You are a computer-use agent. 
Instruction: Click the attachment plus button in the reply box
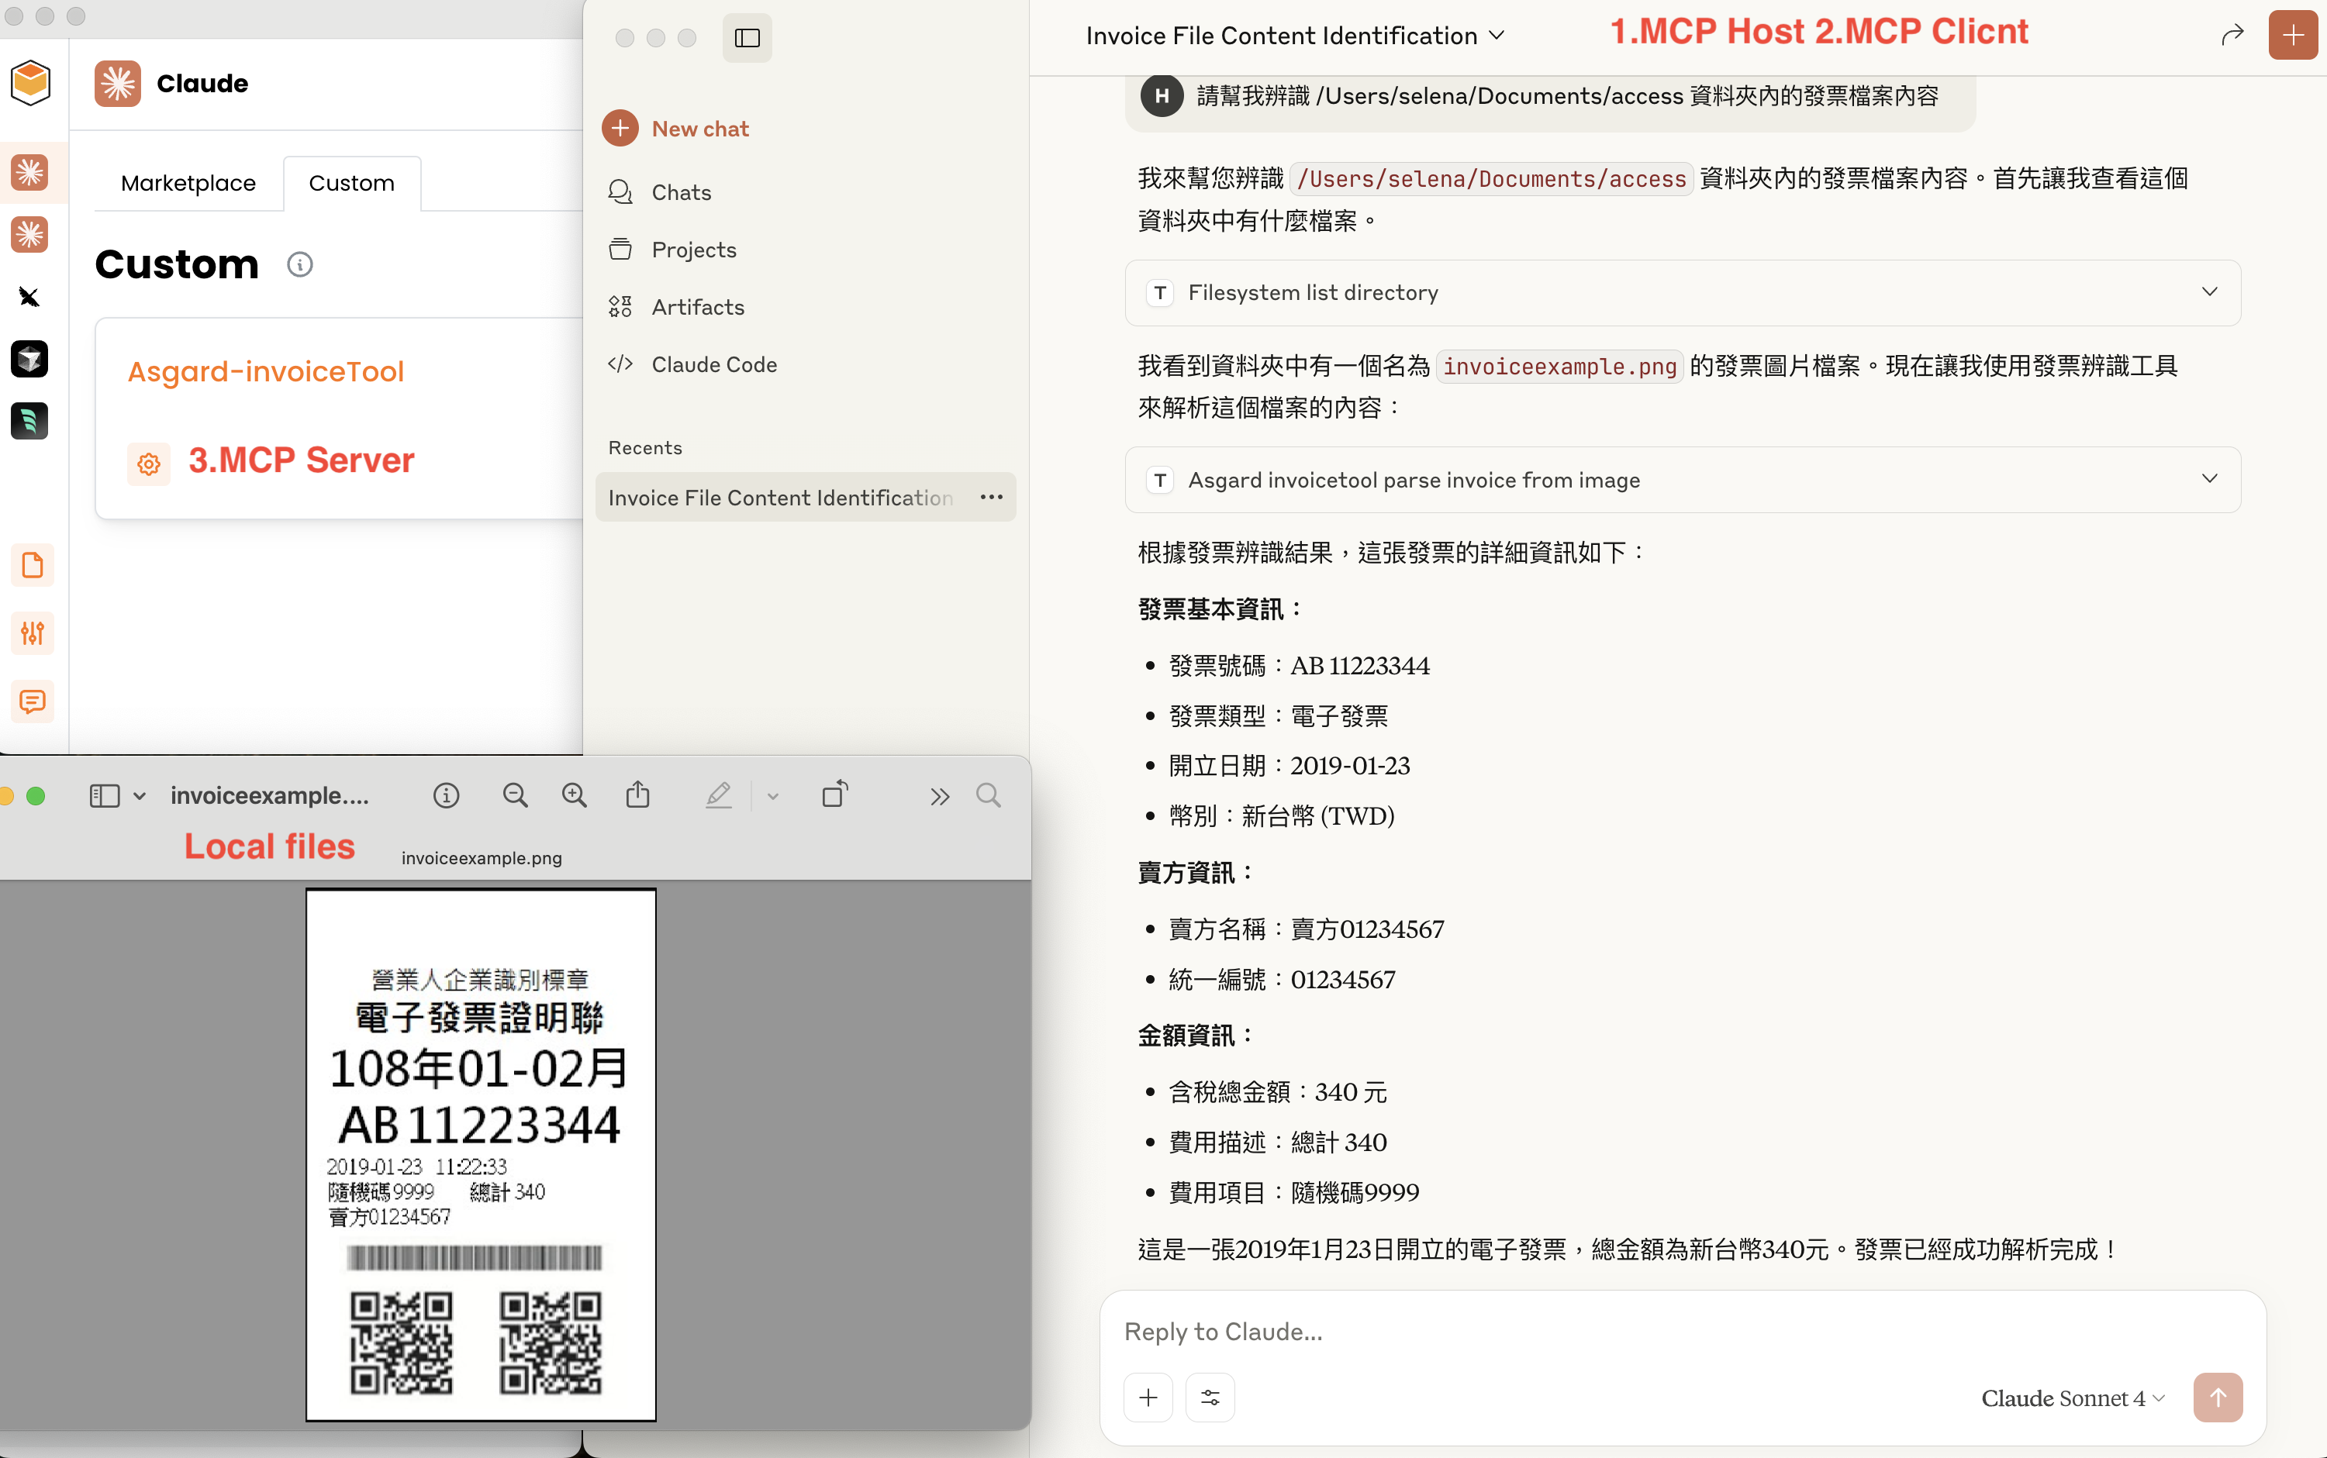pos(1148,1398)
